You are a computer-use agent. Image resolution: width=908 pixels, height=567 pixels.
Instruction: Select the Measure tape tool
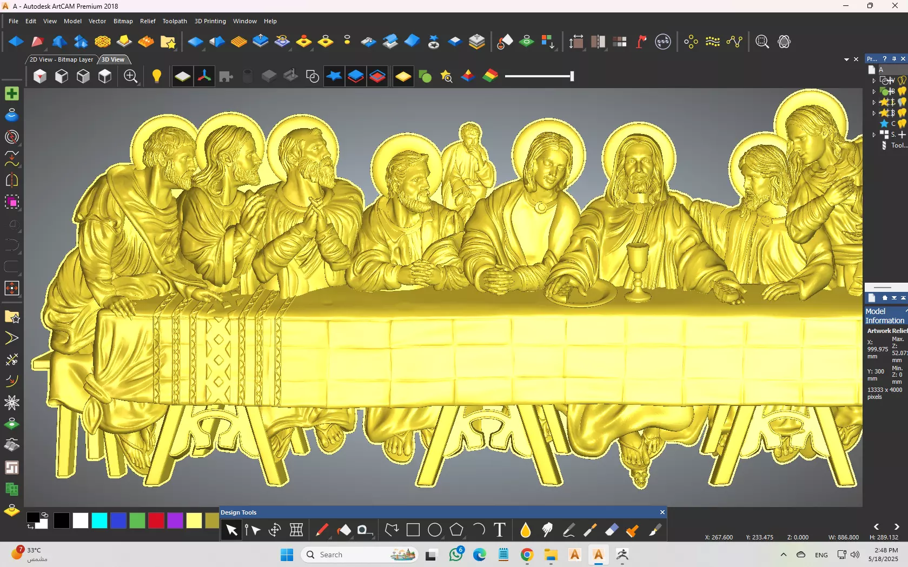coord(365,530)
